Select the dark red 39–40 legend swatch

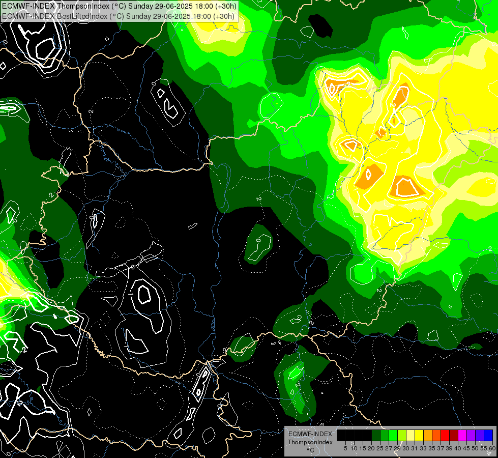[454, 435]
